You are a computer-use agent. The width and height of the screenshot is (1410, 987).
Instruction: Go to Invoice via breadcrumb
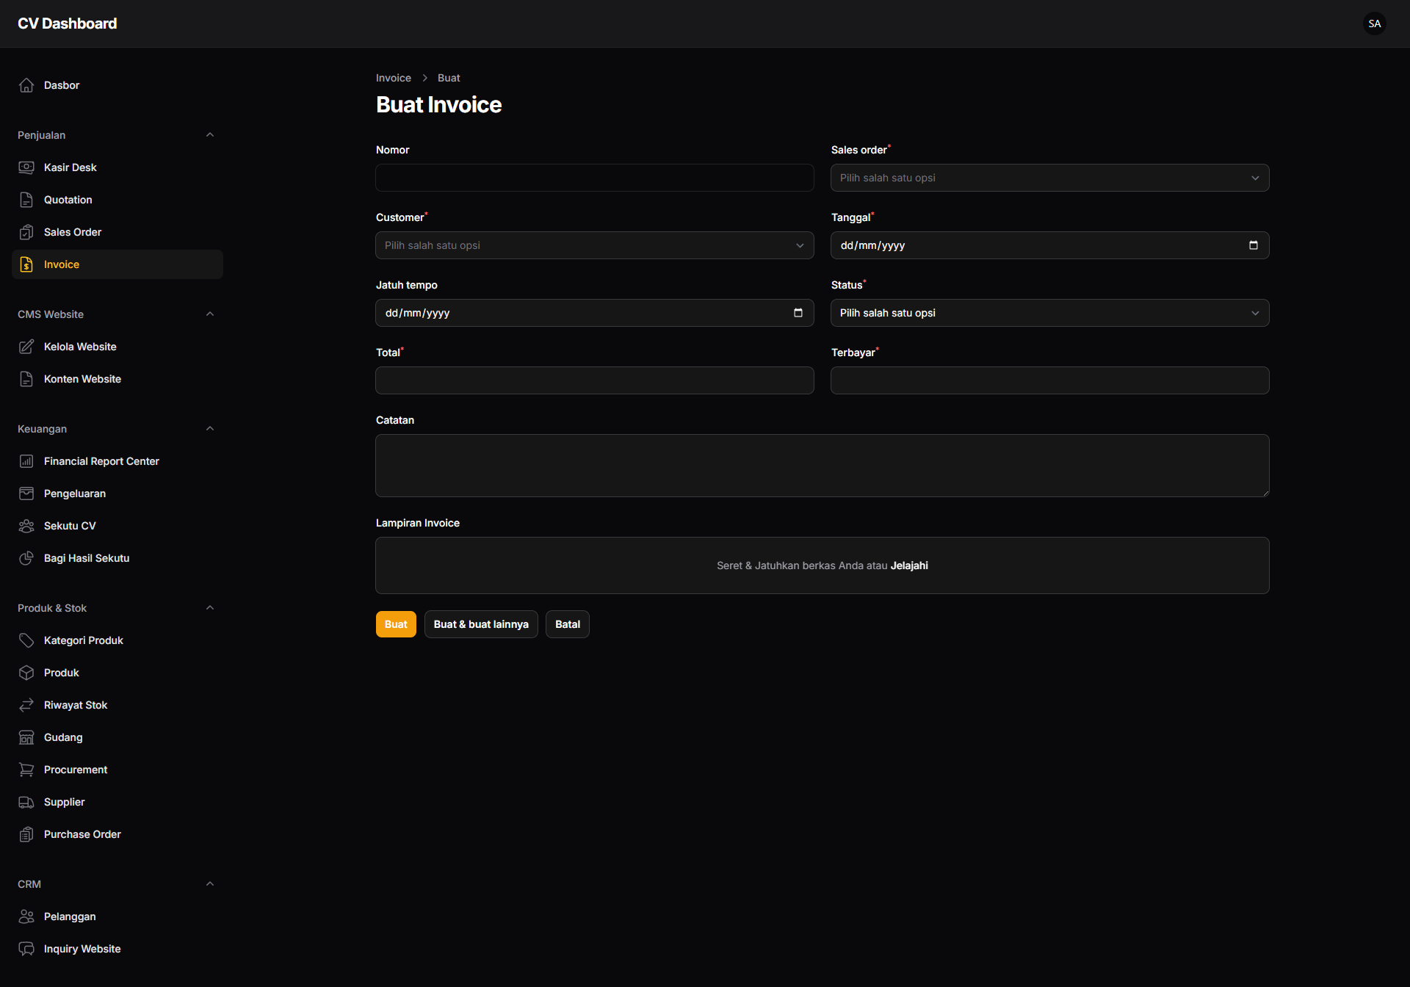coord(393,77)
